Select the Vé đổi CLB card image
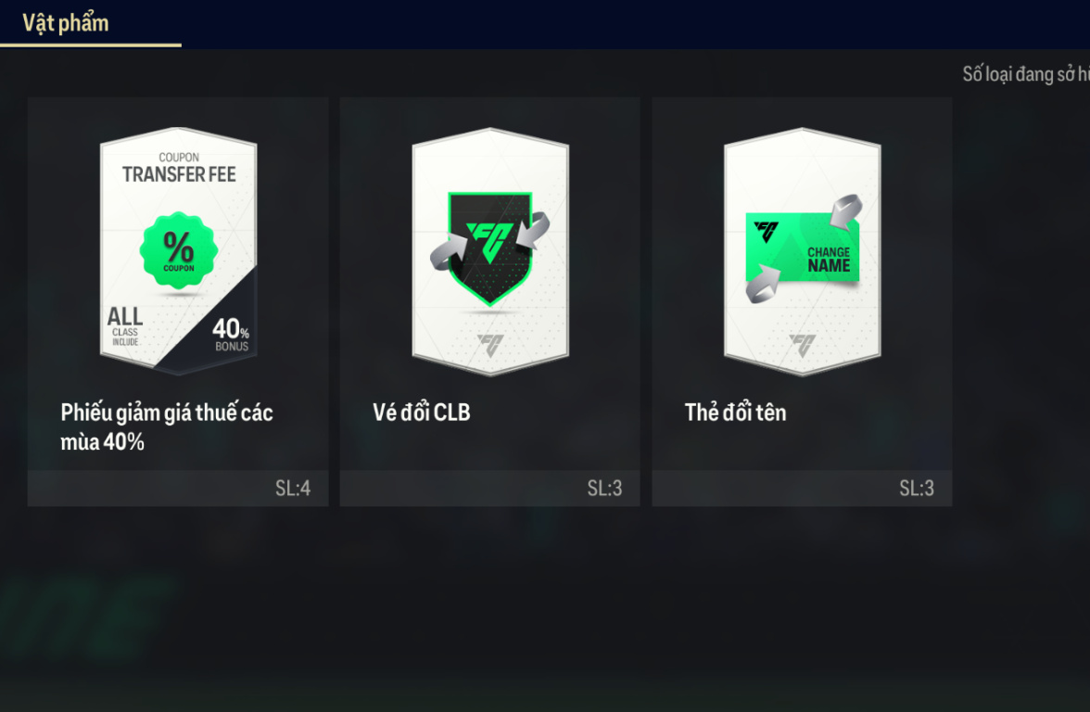1090x712 pixels. (x=491, y=251)
